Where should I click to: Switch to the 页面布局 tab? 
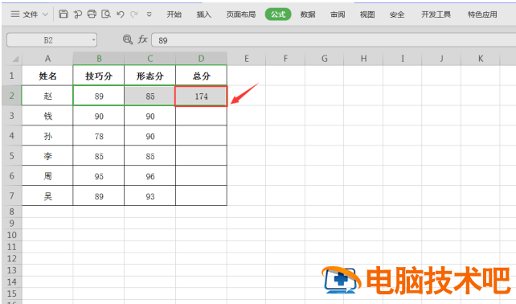click(x=241, y=14)
